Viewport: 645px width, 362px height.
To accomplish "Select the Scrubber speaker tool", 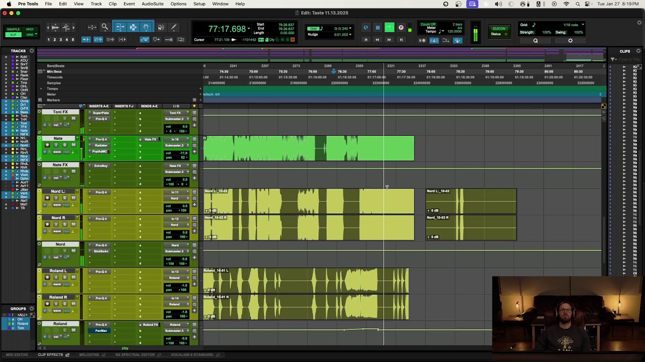I will point(161,27).
